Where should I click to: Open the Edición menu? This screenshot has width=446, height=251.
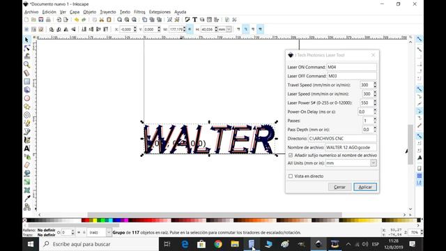coord(49,12)
